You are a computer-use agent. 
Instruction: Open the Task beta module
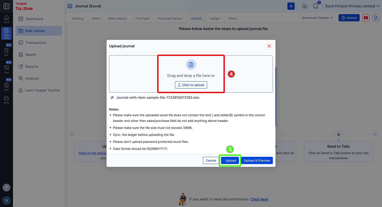[x=6, y=86]
